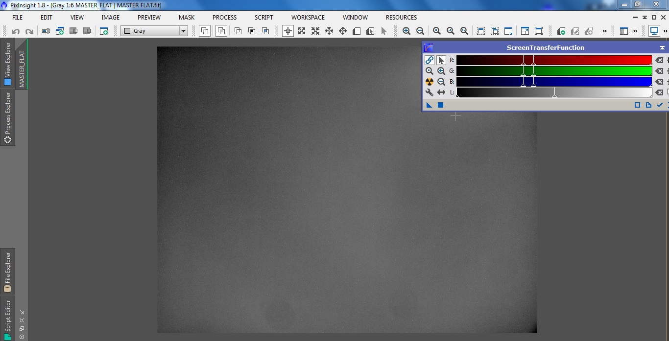Reset the green channel with G row delete icon
The image size is (669, 341).
[x=660, y=71]
